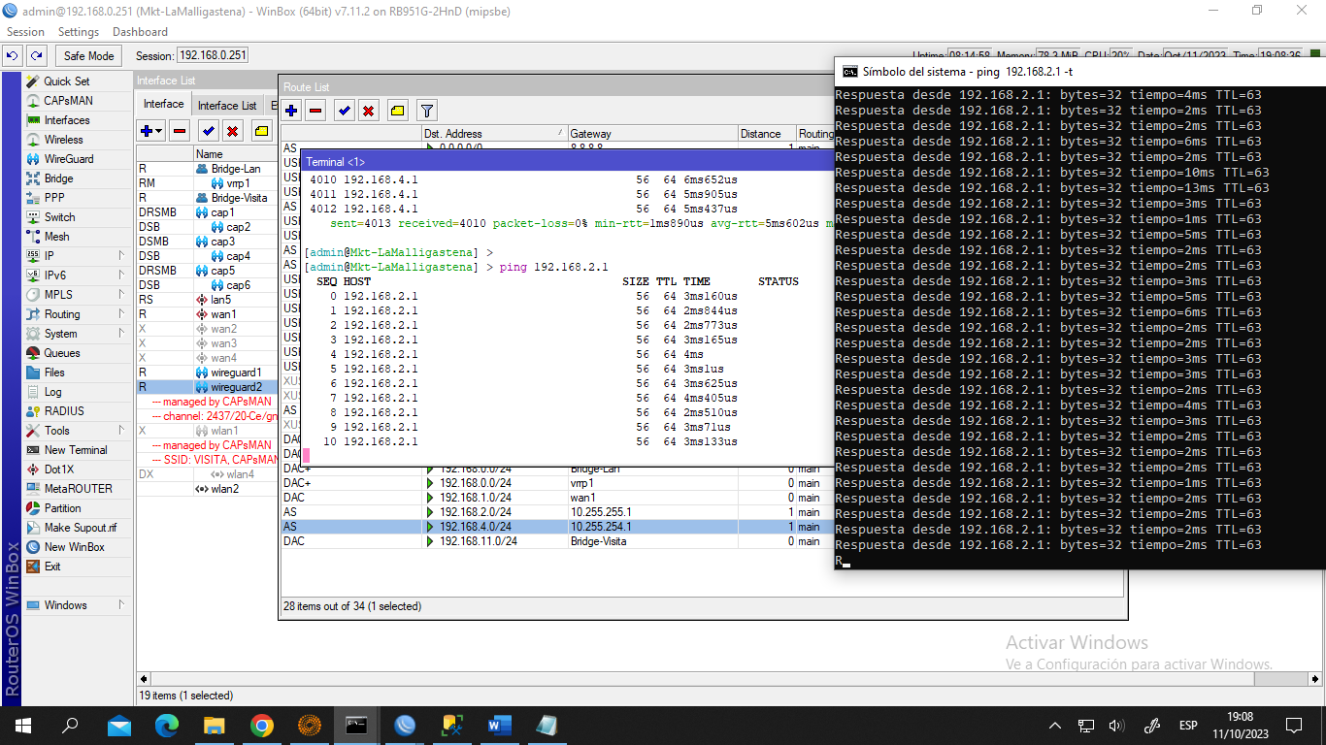Click the Filter funnel icon in Route List
The width and height of the screenshot is (1326, 745).
tap(426, 111)
